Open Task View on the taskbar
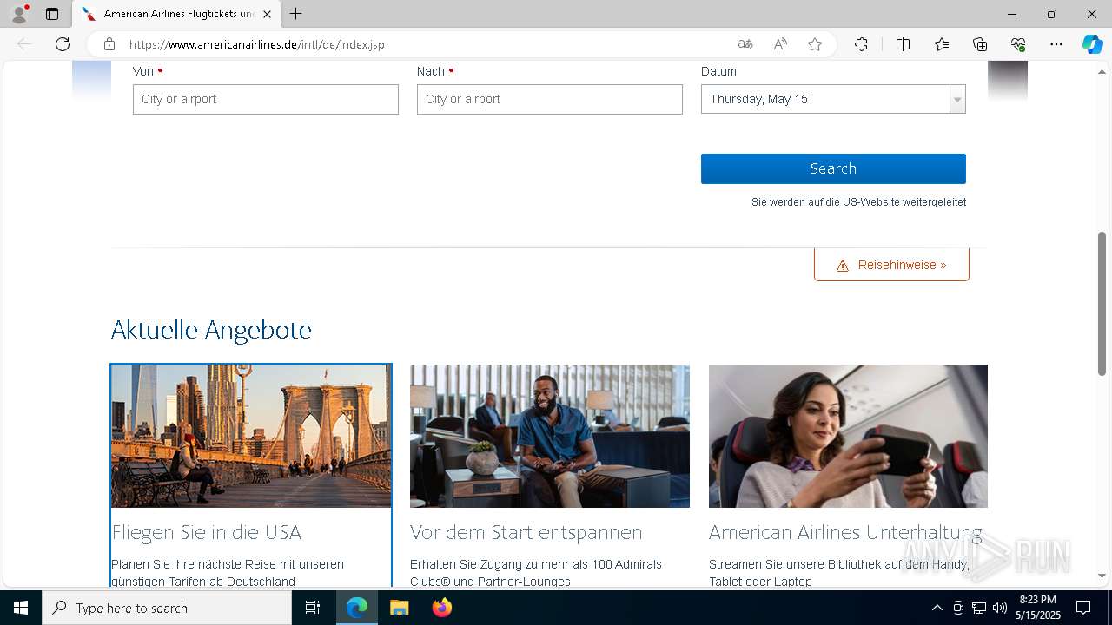Viewport: 1112px width, 625px height. (x=313, y=608)
